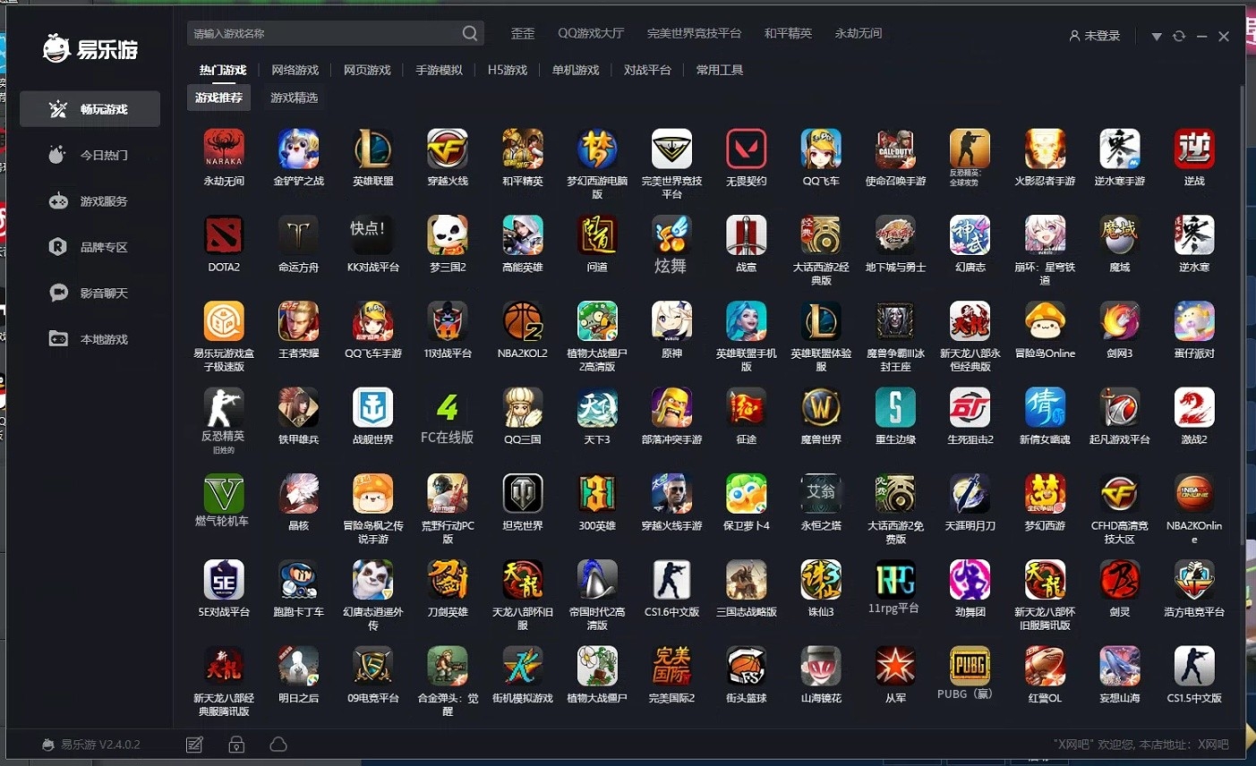Open the 冒险岛Online game icon
Image resolution: width=1256 pixels, height=766 pixels.
1045,321
